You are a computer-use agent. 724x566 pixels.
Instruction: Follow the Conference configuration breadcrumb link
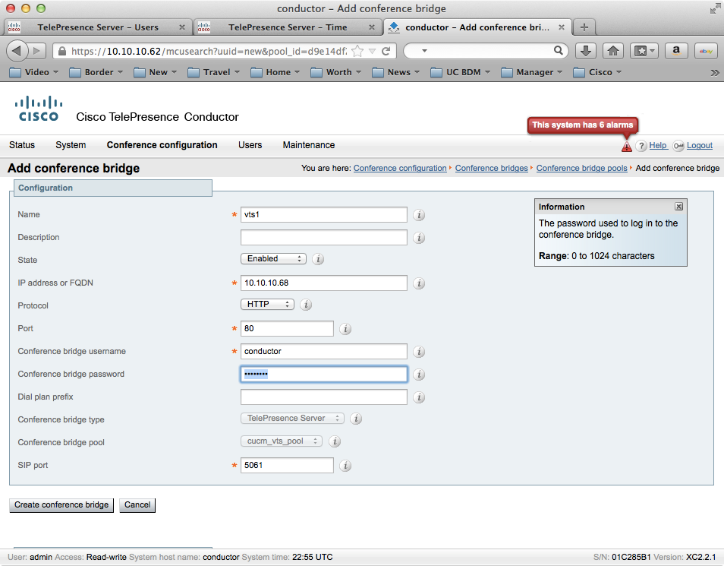[400, 169]
